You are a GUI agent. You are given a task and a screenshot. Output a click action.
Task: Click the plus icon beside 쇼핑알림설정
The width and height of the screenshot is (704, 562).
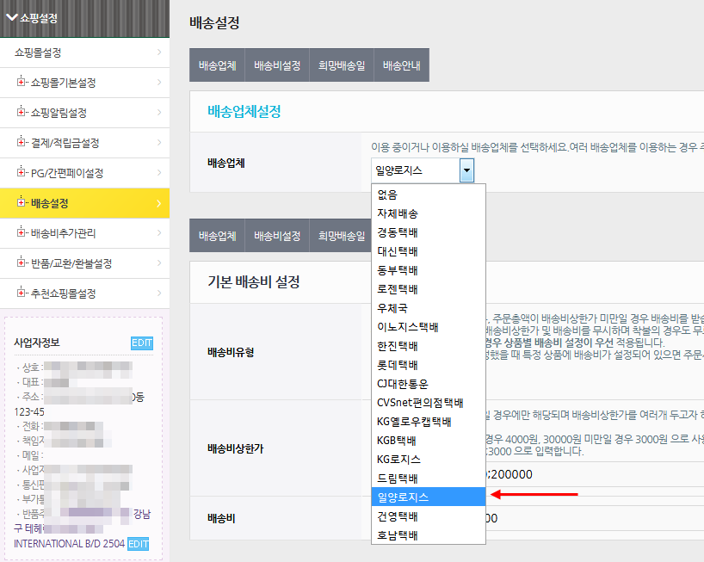(22, 113)
